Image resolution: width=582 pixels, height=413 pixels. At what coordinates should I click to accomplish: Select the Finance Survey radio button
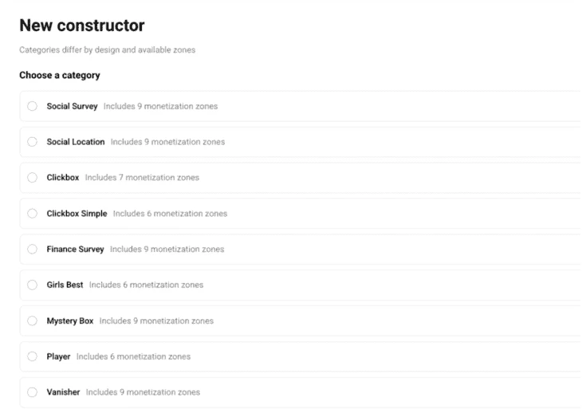[x=32, y=250]
